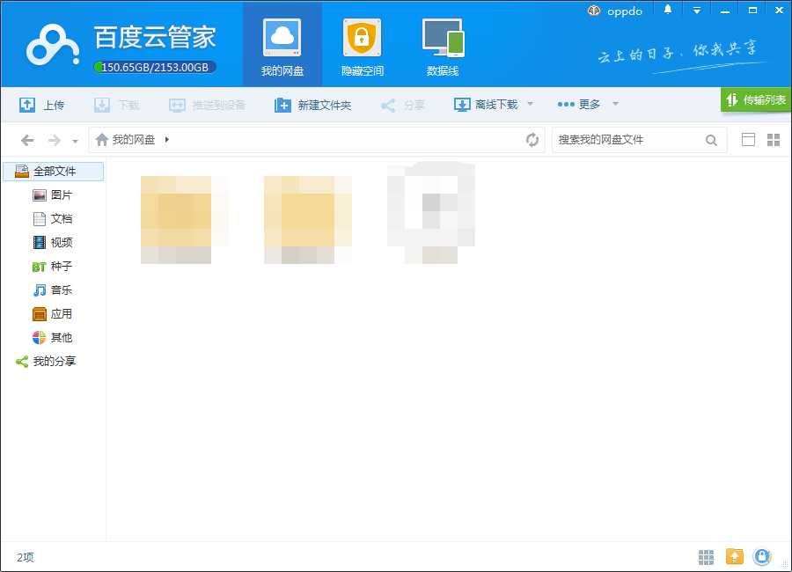This screenshot has height=572, width=792.
Task: Click the Baidu cloud logo
Action: (x=53, y=46)
